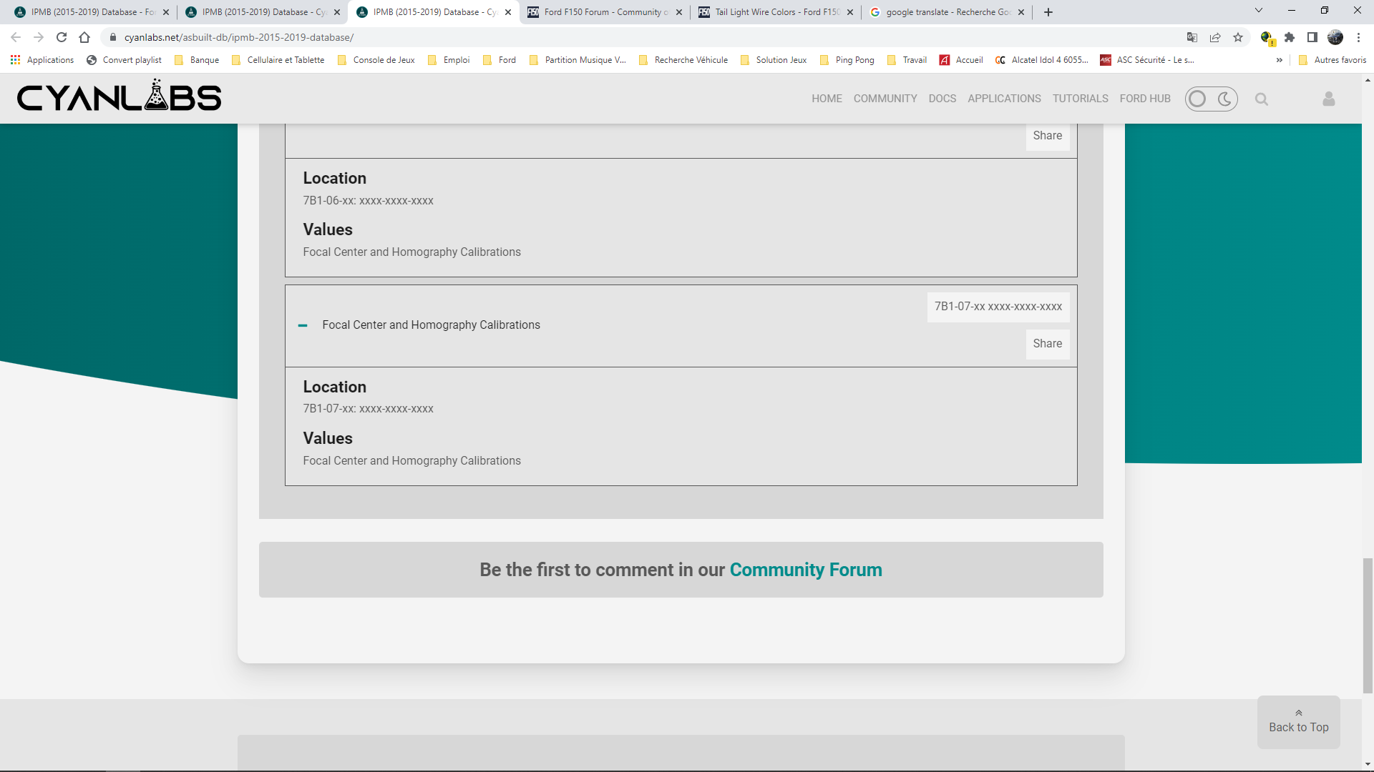Click the CyanLabs logo
Screen dimensions: 1374x772
pos(120,97)
